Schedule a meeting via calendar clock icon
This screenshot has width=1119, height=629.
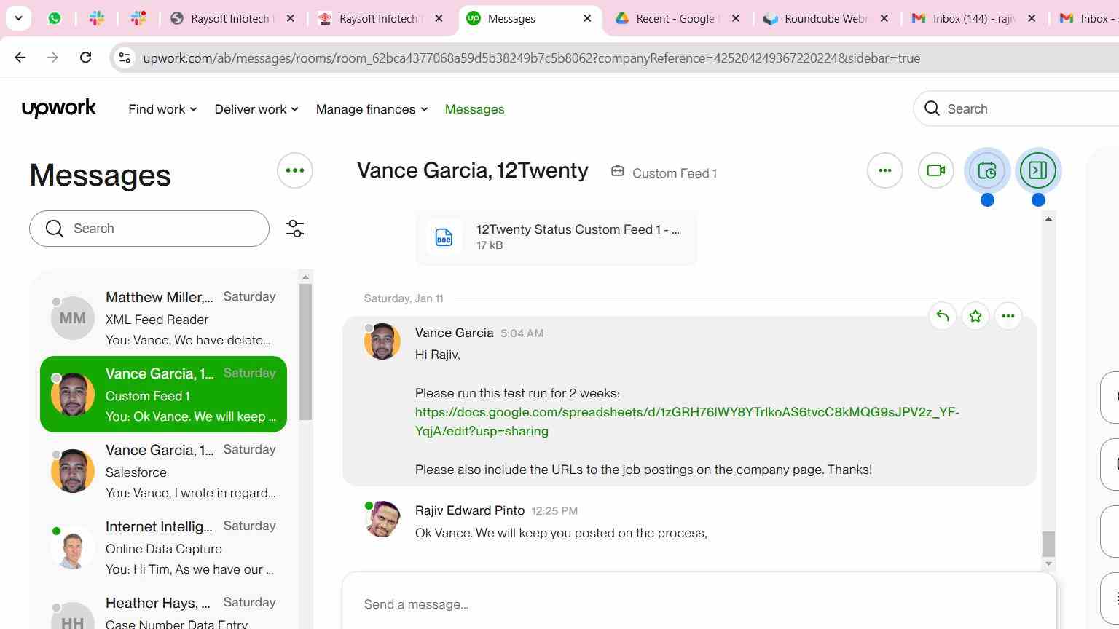click(987, 170)
